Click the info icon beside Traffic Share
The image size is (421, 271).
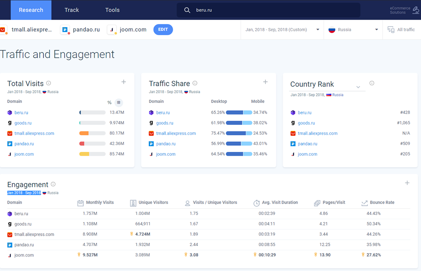(195, 83)
